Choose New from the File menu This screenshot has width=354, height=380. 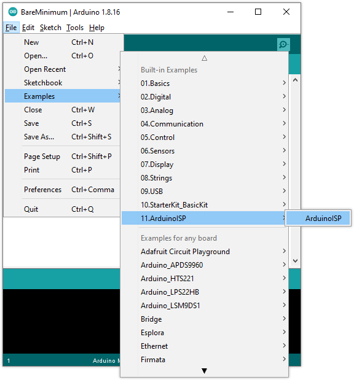click(x=63, y=42)
